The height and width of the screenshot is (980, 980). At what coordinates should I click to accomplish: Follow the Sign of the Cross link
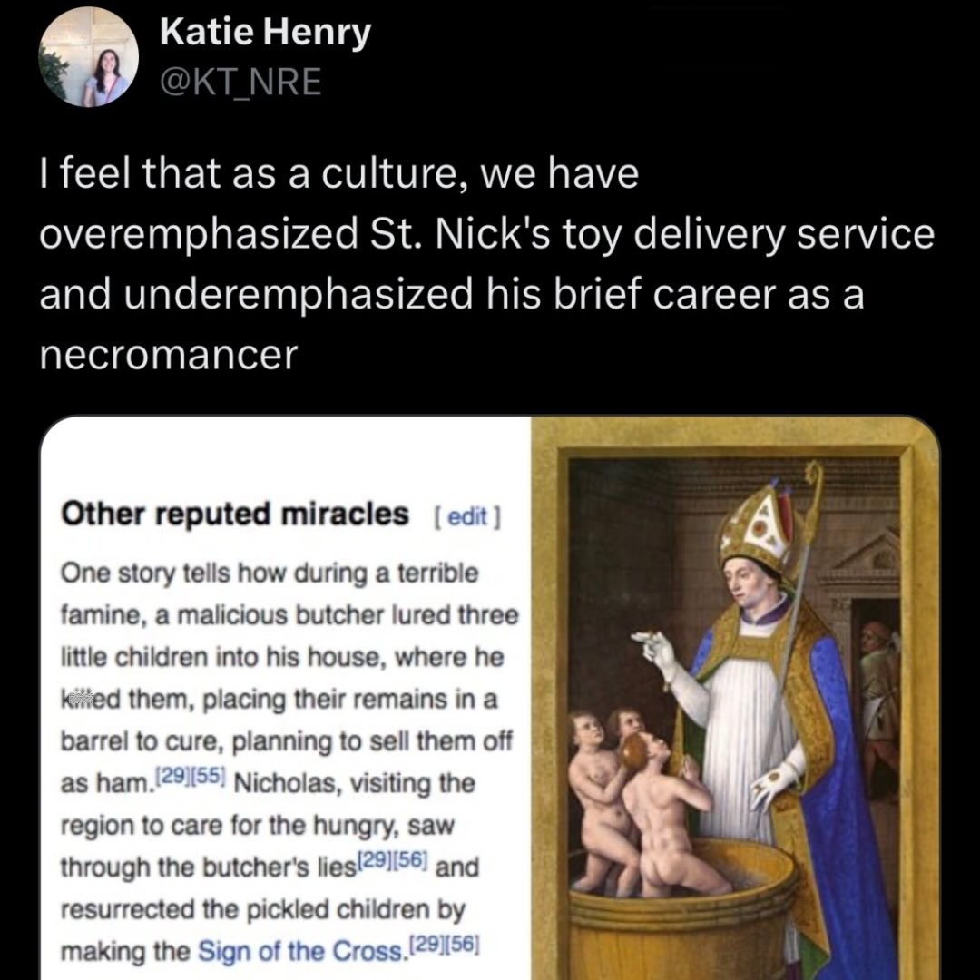point(299,951)
